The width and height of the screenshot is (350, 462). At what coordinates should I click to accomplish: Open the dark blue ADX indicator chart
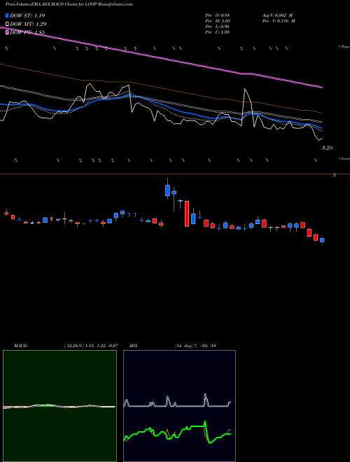[179, 406]
